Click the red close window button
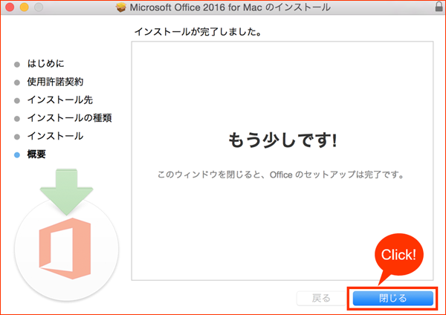This screenshot has height=315, width=446. [10, 7]
